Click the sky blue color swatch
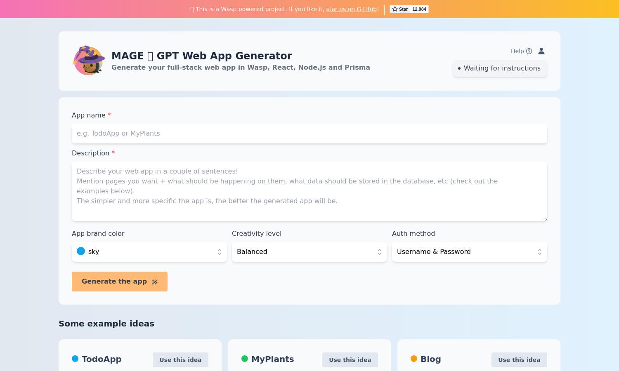The width and height of the screenshot is (619, 371). [81, 251]
